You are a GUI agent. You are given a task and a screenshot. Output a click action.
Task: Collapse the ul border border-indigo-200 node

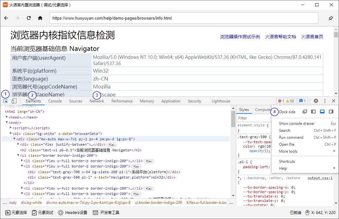click(18, 155)
